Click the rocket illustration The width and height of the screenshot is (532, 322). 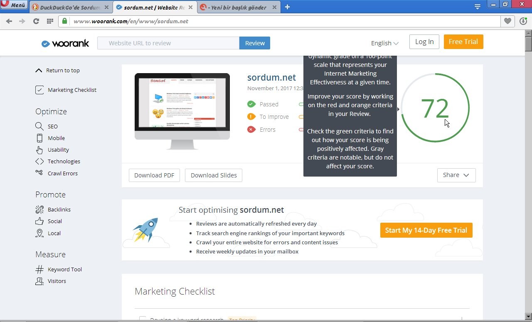145,230
